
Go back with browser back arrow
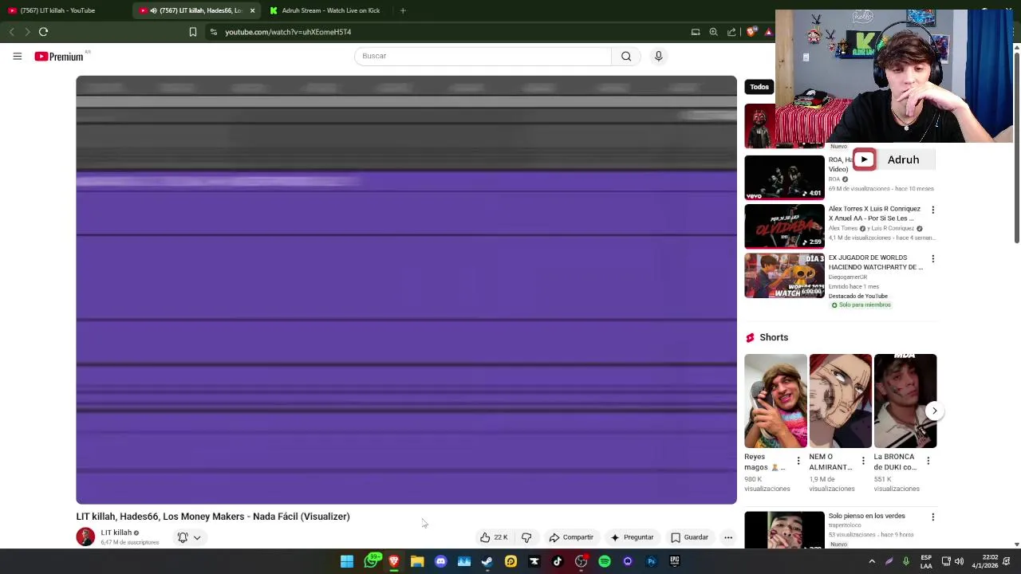pyautogui.click(x=11, y=32)
